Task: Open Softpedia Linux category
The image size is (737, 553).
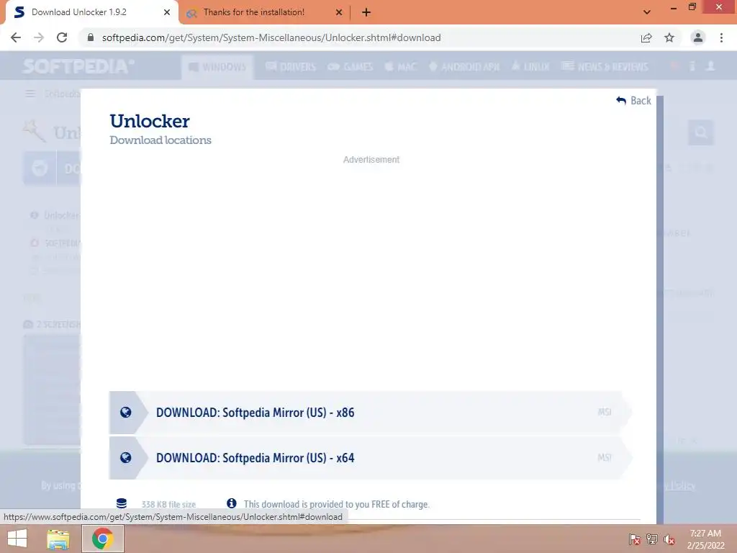Action: point(530,67)
